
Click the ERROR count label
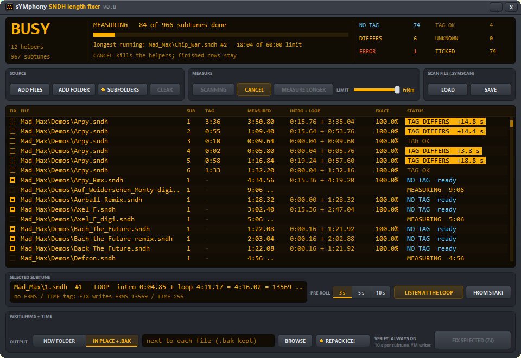[x=367, y=51]
